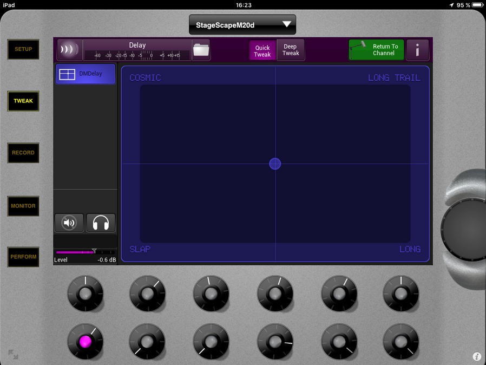The height and width of the screenshot is (365, 486).
Task: Open the SETUP mode
Action: (x=23, y=49)
